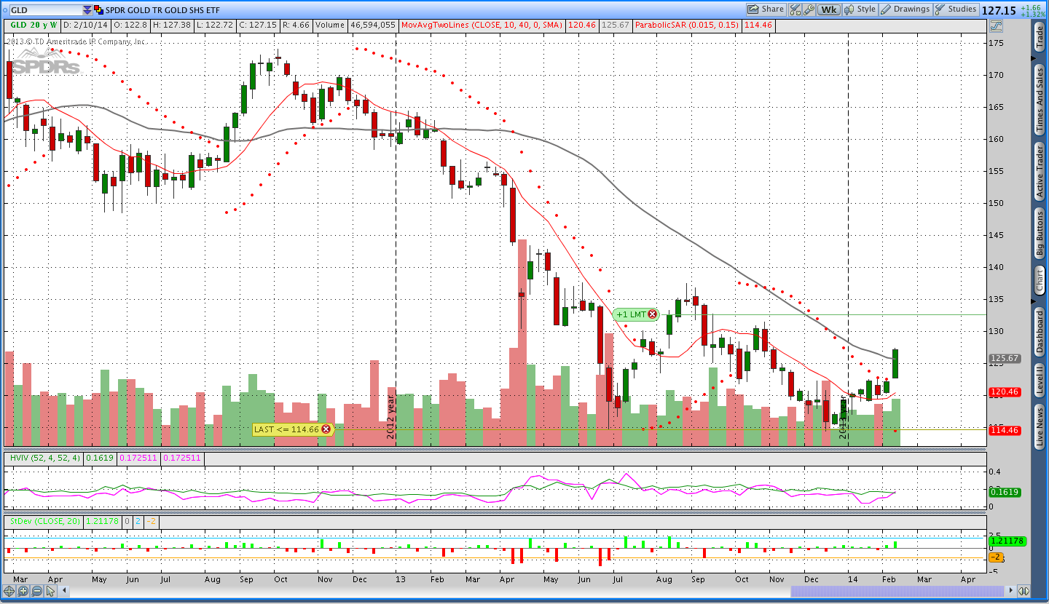
Task: Click the R: 4.66 range value
Action: (296, 25)
